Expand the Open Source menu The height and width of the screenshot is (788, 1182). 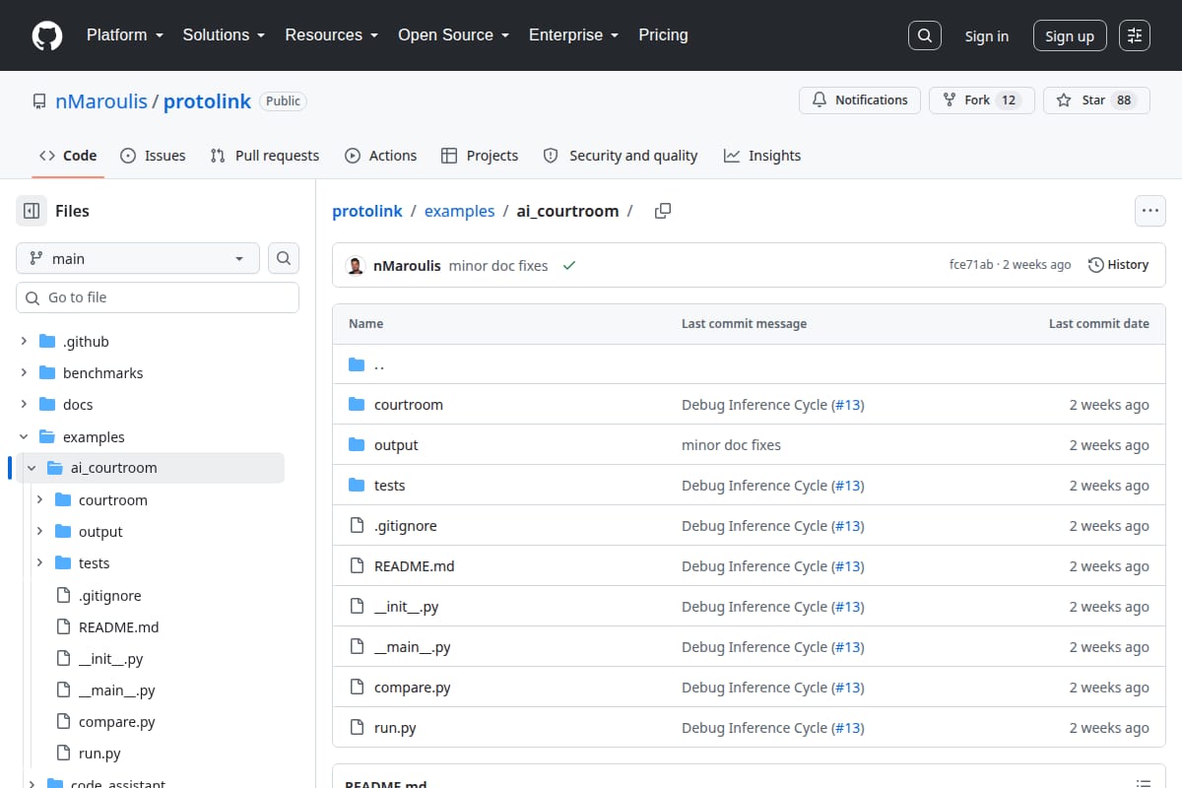click(x=453, y=35)
